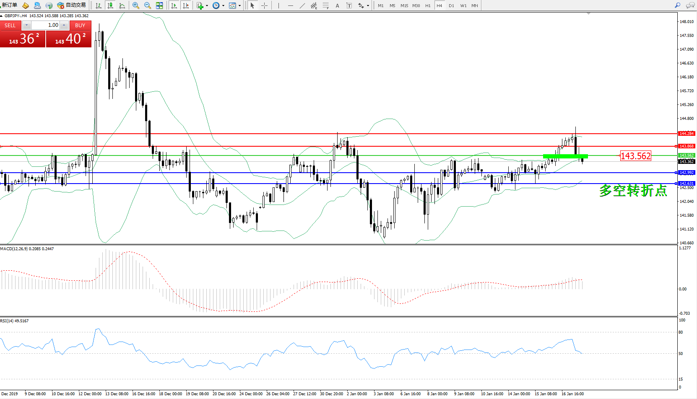This screenshot has height=399, width=697.
Task: Increase lot volume with up arrow
Action: pos(64,25)
